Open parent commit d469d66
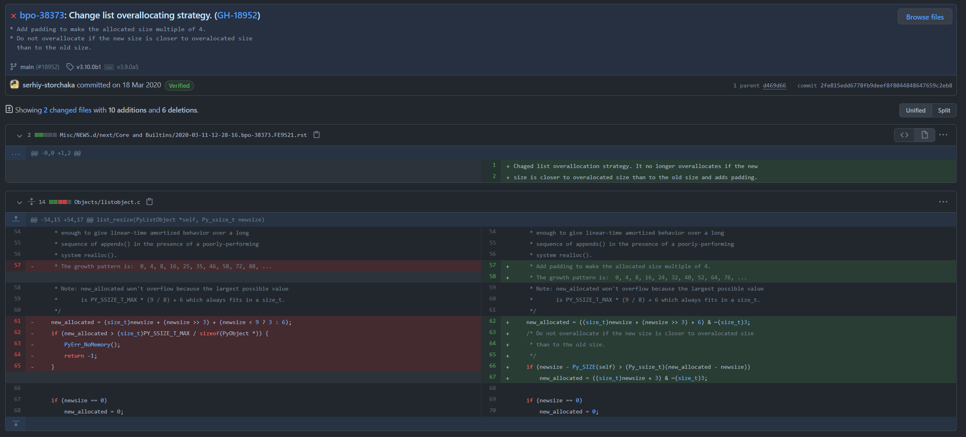Viewport: 966px width, 437px height. pyautogui.click(x=774, y=85)
